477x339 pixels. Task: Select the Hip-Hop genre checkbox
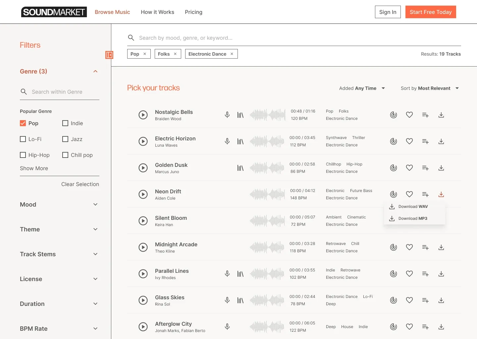pyautogui.click(x=23, y=155)
